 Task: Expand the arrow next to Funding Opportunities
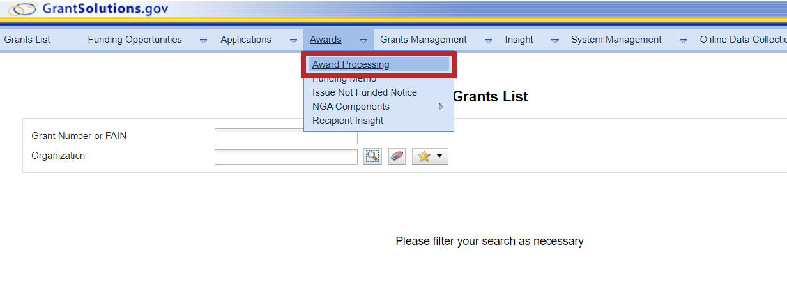pyautogui.click(x=203, y=40)
